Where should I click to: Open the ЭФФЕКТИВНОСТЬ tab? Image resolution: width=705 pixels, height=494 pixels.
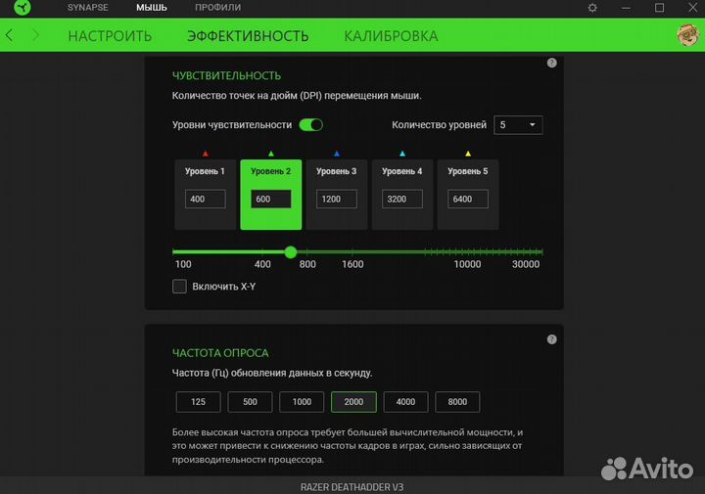(x=248, y=36)
